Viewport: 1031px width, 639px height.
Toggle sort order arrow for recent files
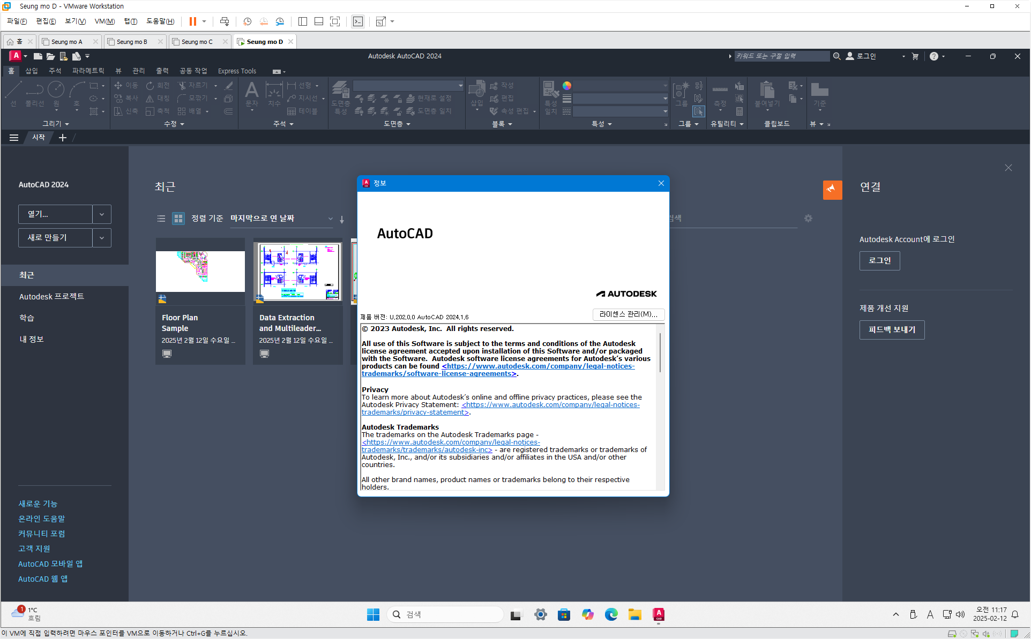[342, 219]
